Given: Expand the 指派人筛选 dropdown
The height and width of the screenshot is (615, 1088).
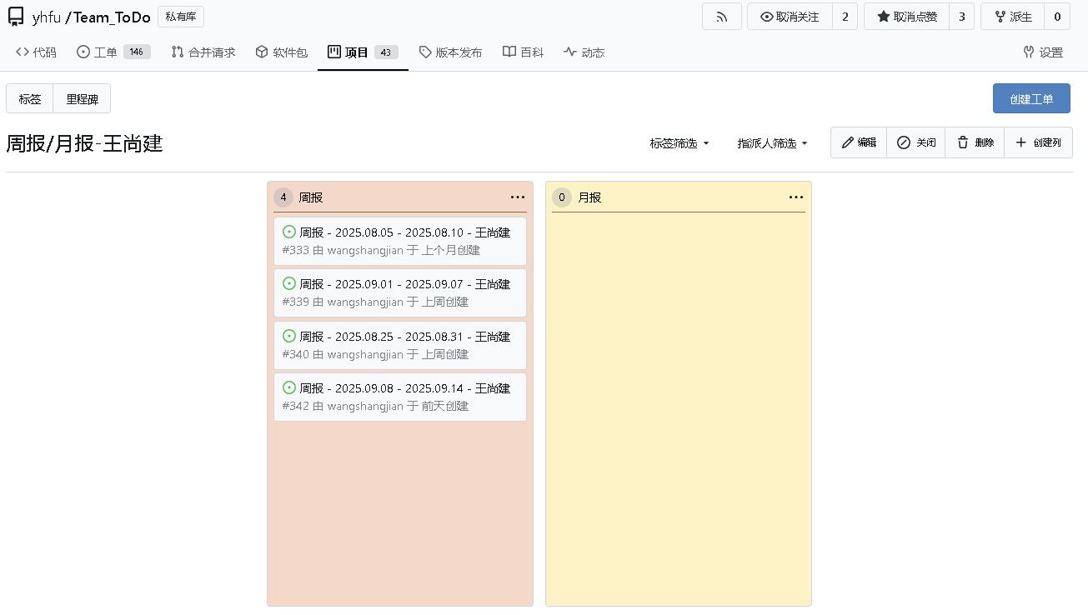Looking at the screenshot, I should coord(772,143).
